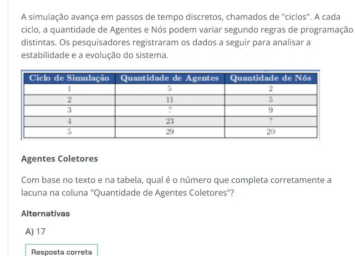This screenshot has height=256, width=355.
Task: Click the simulation description paragraph
Action: 187,36
